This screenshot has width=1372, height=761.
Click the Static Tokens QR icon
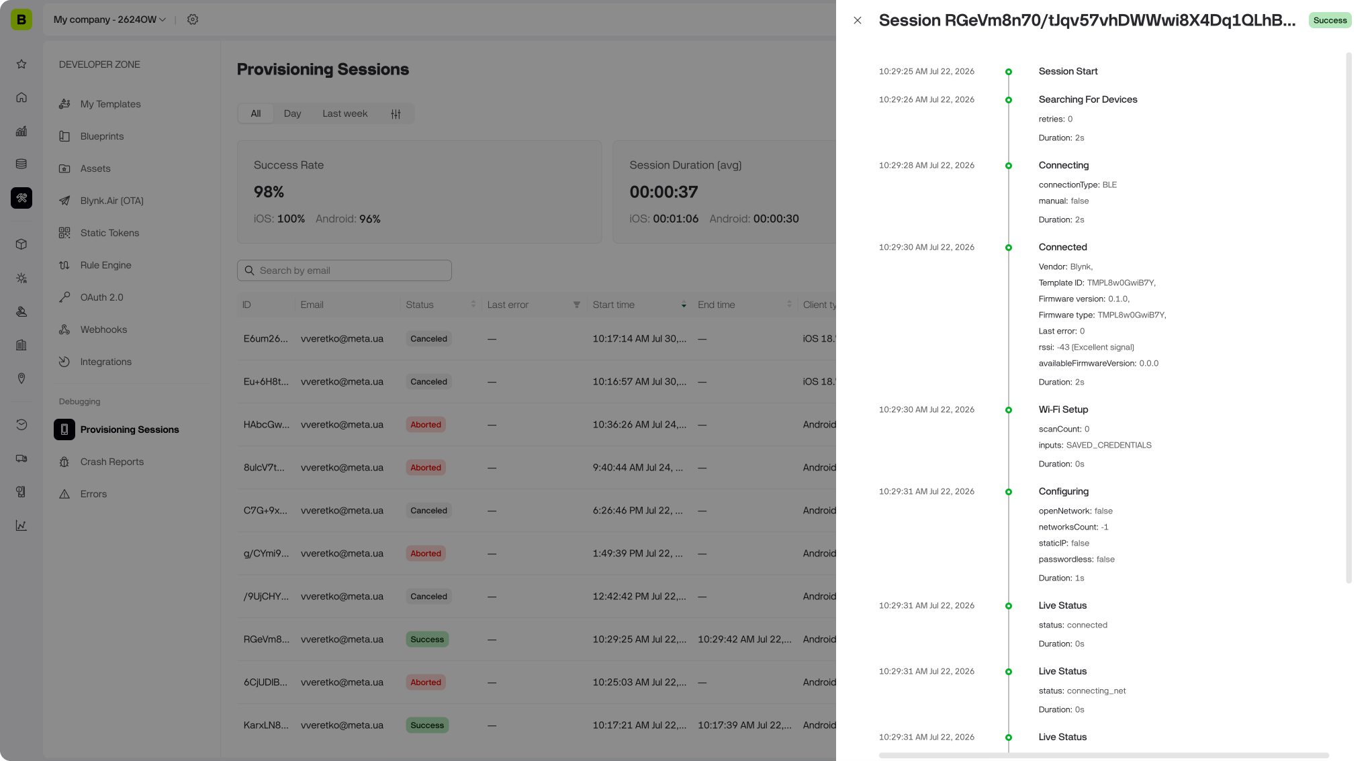[x=64, y=233]
